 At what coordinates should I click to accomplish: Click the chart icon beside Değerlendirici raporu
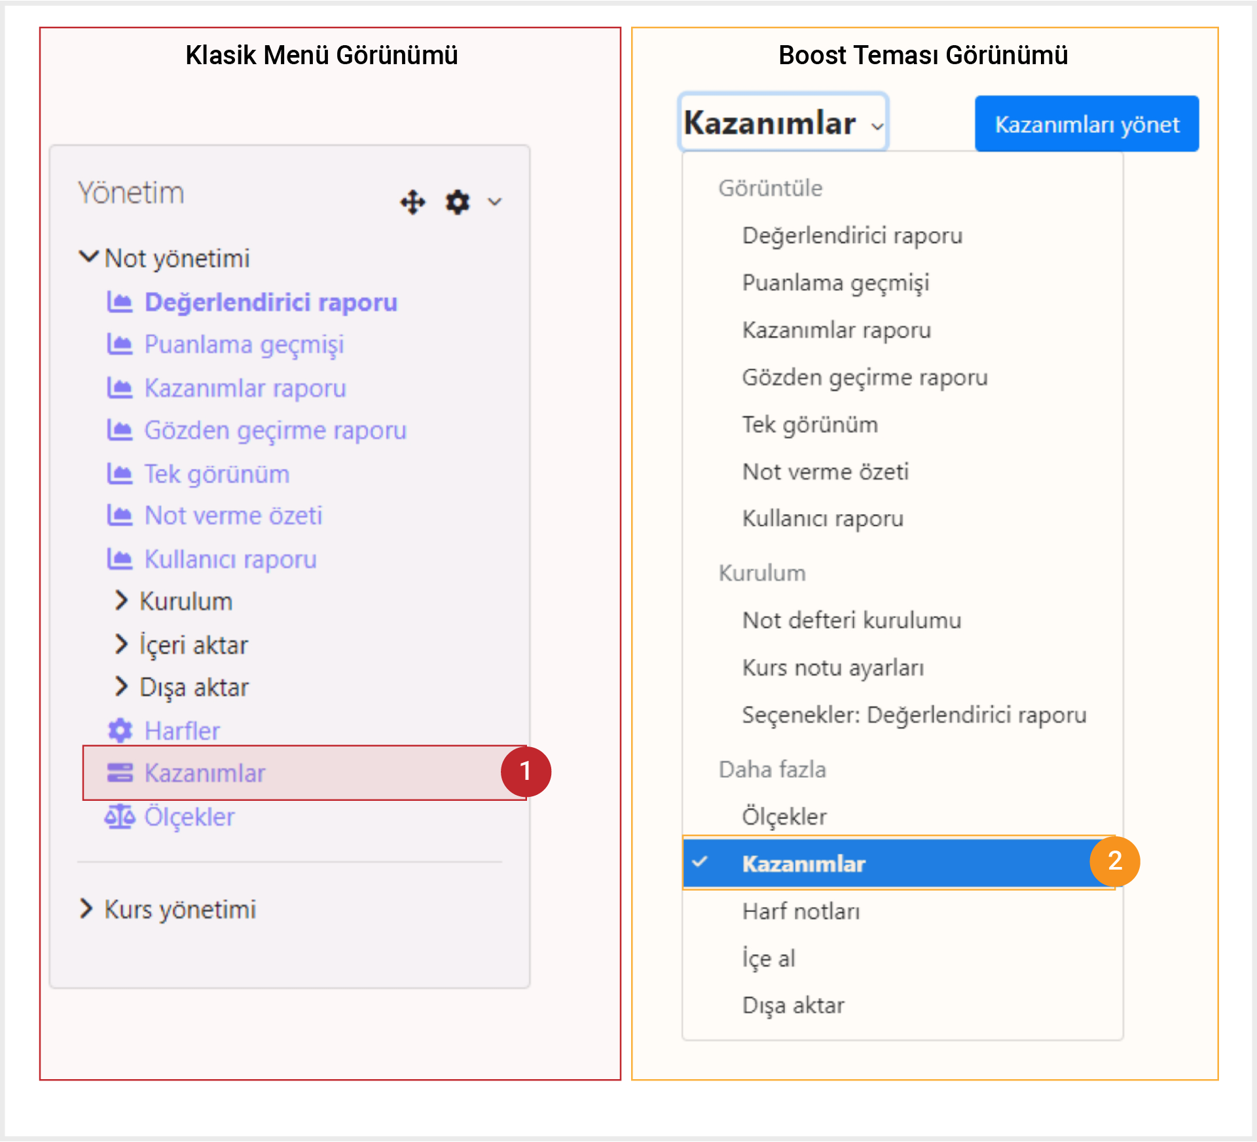click(x=120, y=302)
